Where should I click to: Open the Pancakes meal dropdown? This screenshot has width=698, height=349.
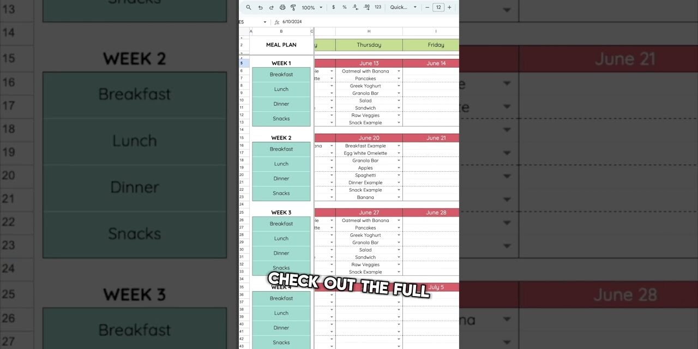pyautogui.click(x=398, y=78)
